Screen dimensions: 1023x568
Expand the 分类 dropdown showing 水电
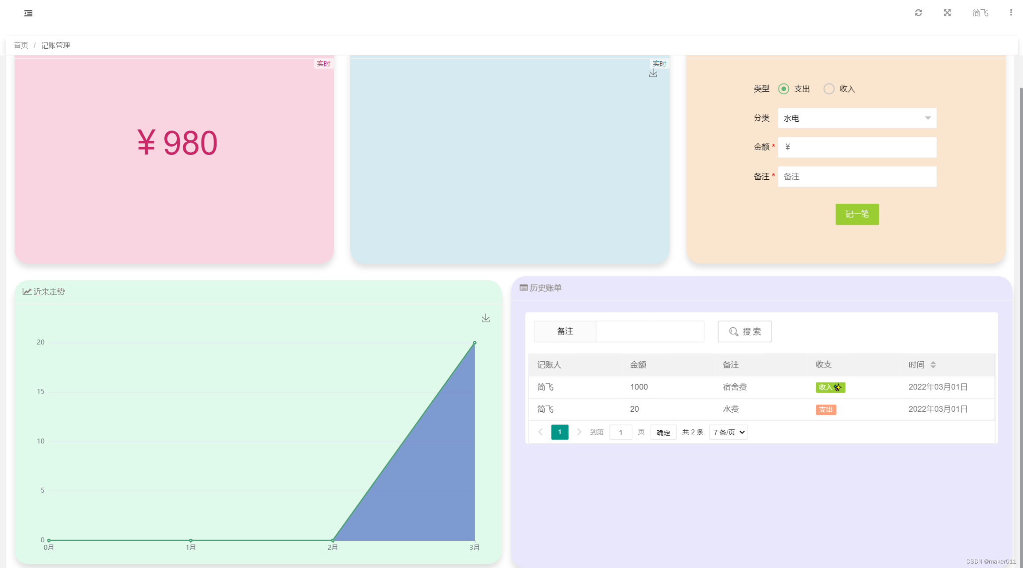(857, 118)
